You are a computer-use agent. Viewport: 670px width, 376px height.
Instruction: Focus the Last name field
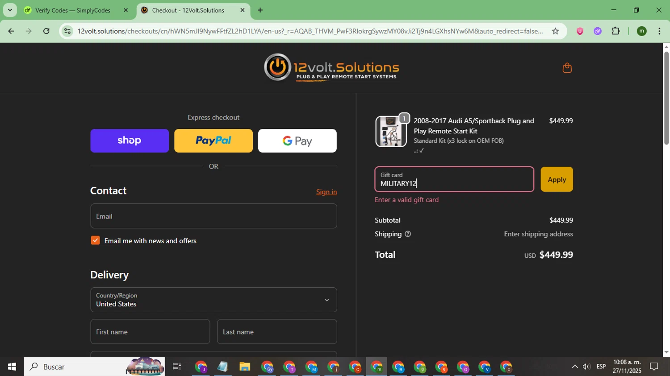(277, 332)
